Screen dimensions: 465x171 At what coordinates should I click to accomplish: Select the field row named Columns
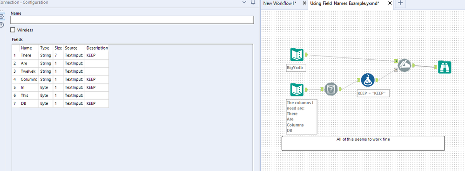61,79
